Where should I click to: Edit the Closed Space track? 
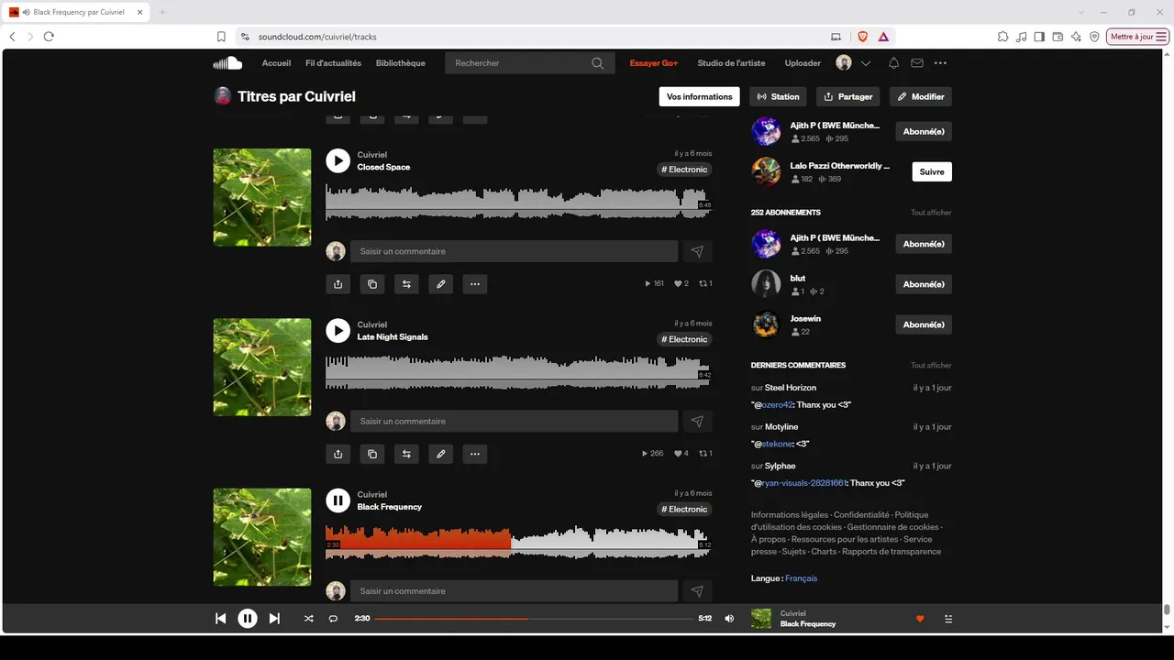[x=441, y=284]
